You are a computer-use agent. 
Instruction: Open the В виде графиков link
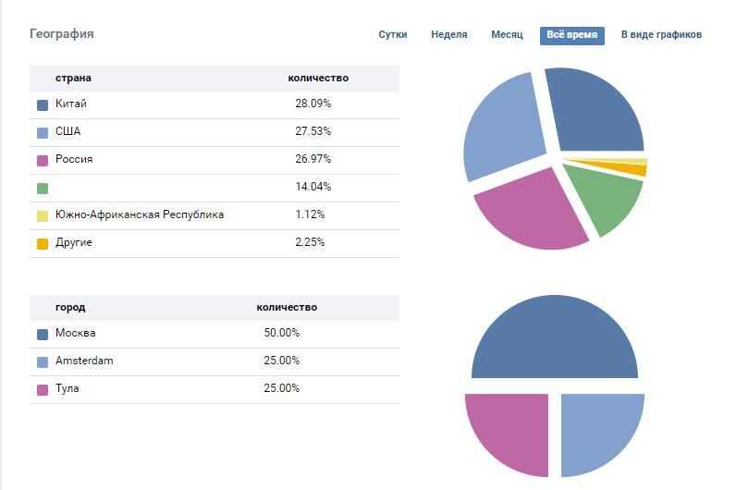pos(661,35)
